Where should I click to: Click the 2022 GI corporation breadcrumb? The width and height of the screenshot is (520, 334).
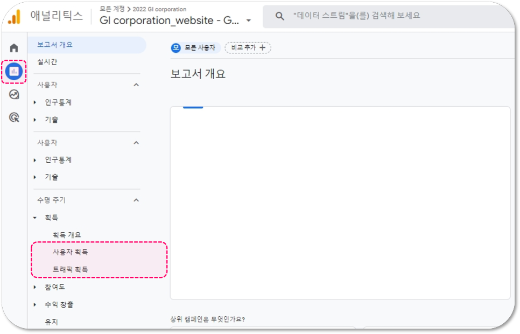point(159,9)
